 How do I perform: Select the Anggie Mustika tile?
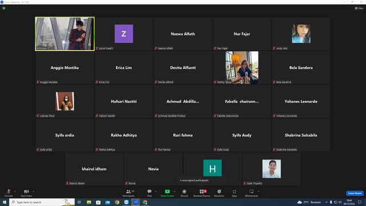[65, 68]
